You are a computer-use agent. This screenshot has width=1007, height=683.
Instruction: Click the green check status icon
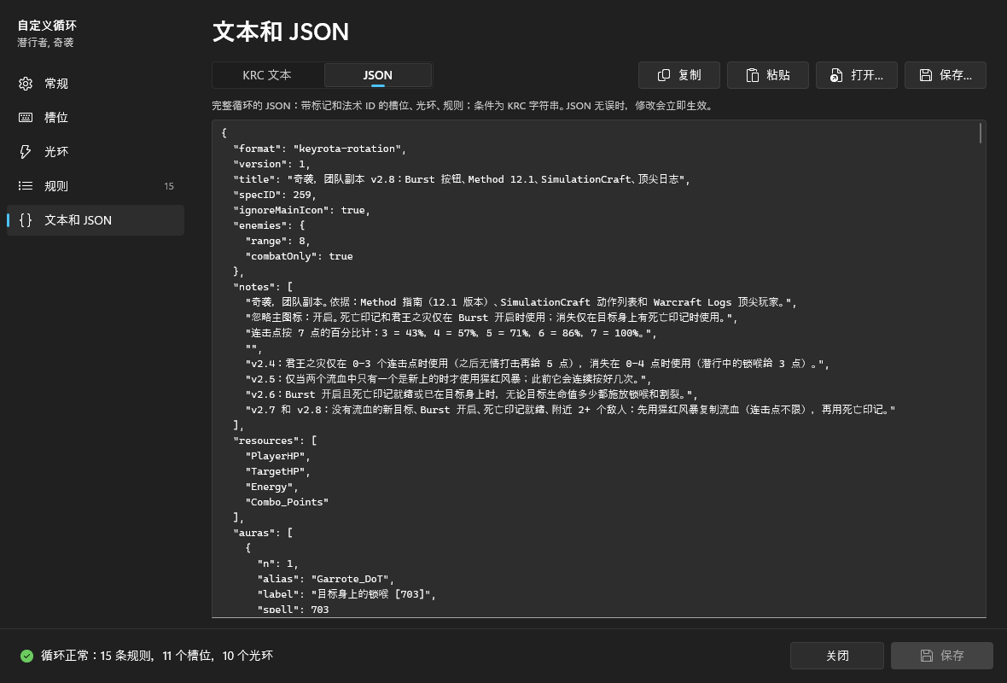27,656
